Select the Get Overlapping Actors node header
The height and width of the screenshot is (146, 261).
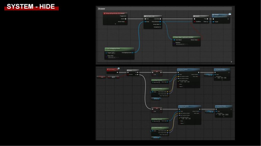click(119, 48)
